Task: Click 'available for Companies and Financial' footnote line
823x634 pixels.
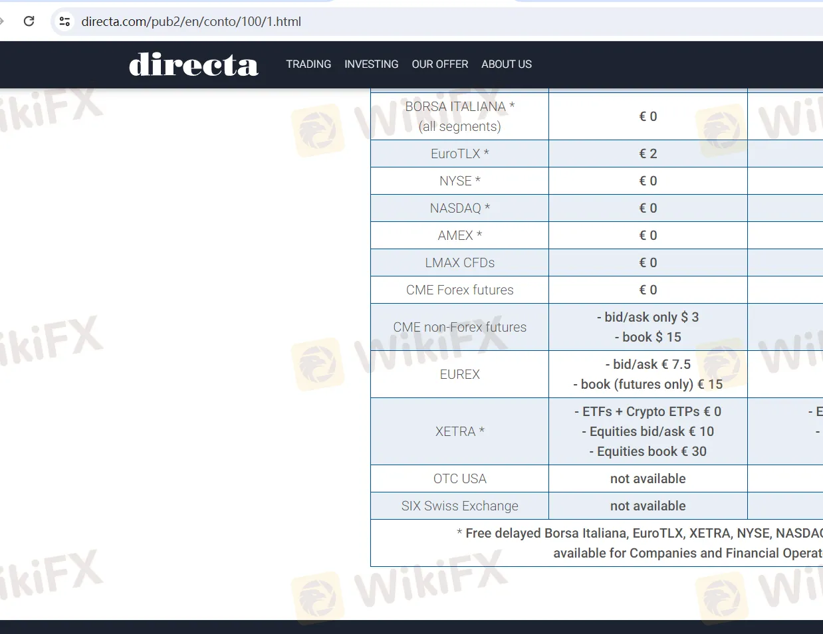Action: pos(688,553)
